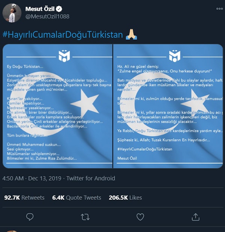The width and height of the screenshot is (225, 232).
Task: Click the M logo on the right image
Action: pyautogui.click(x=175, y=56)
